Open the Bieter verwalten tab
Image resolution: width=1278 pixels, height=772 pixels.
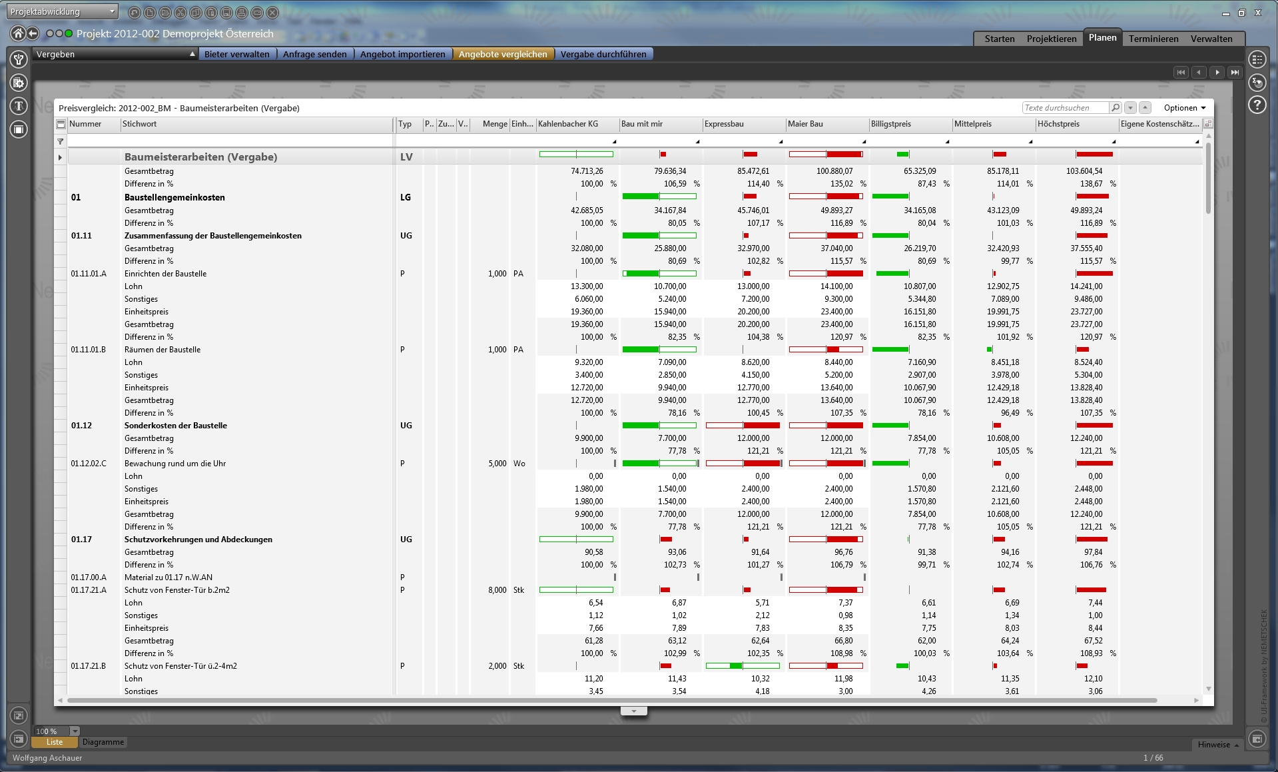point(236,54)
